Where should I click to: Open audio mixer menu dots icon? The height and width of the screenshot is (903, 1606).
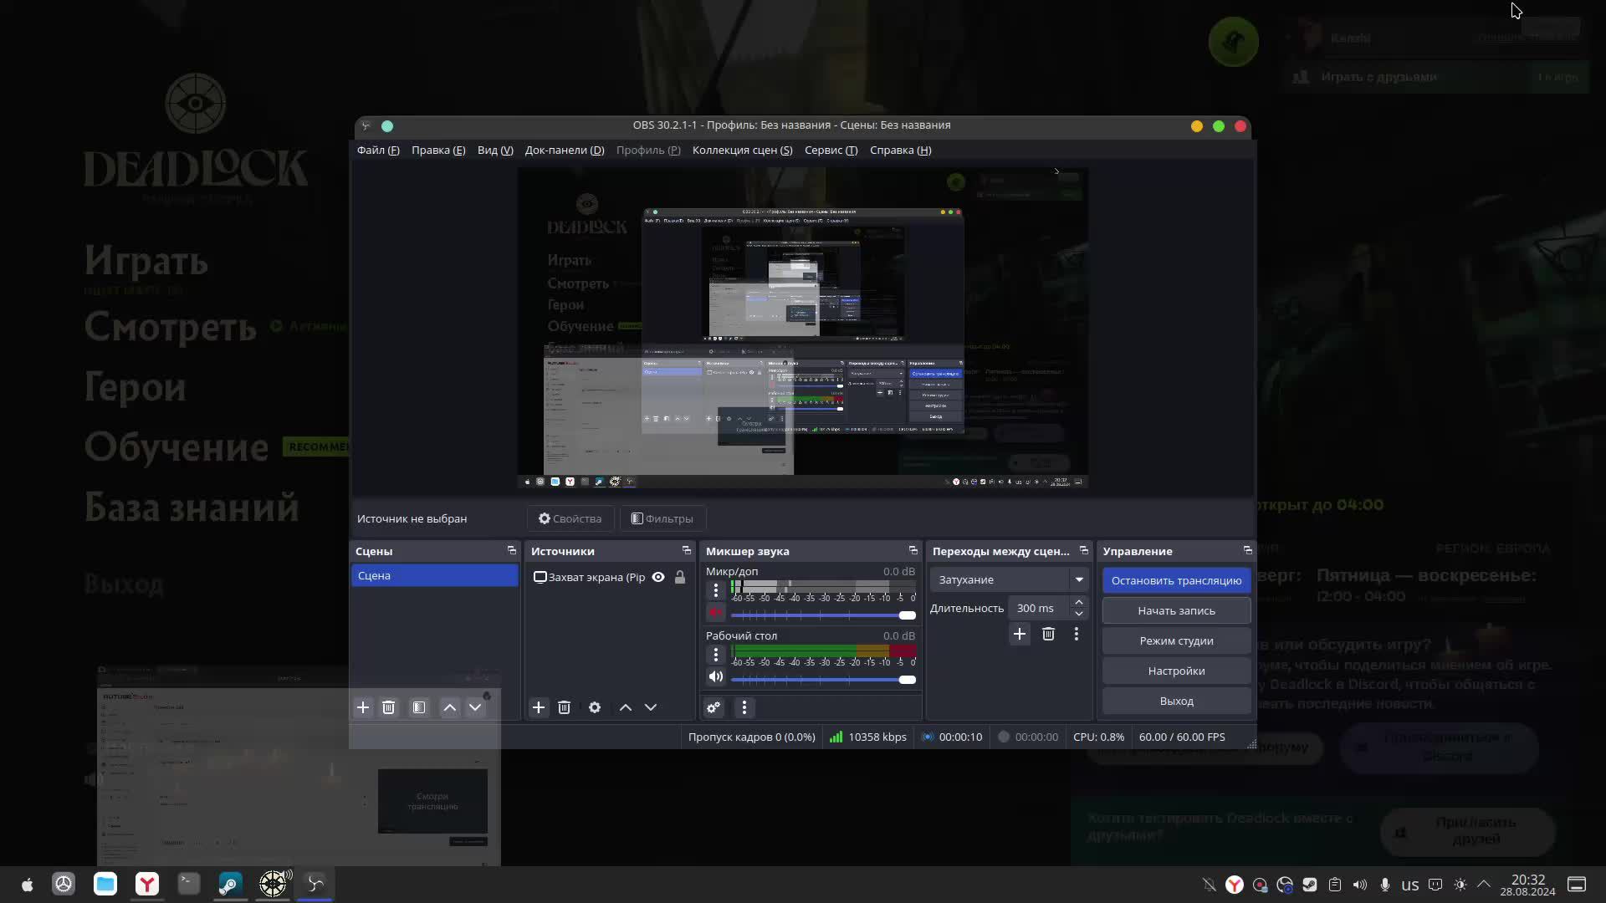tap(744, 707)
